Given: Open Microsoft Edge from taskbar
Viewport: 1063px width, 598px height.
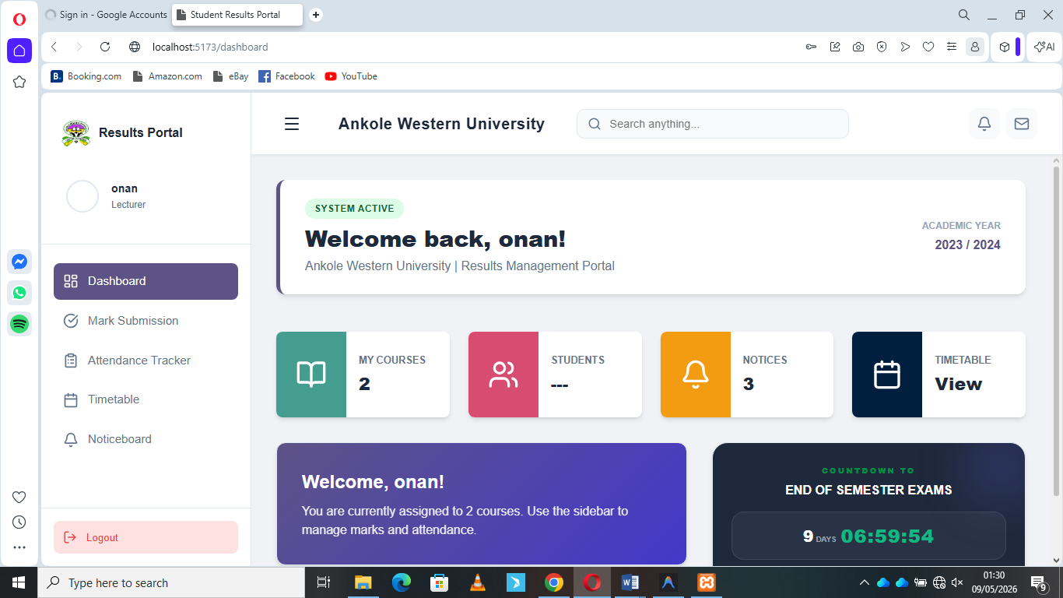Looking at the screenshot, I should pos(402,582).
